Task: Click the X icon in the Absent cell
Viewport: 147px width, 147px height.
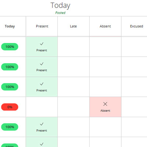Action: (x=105, y=104)
